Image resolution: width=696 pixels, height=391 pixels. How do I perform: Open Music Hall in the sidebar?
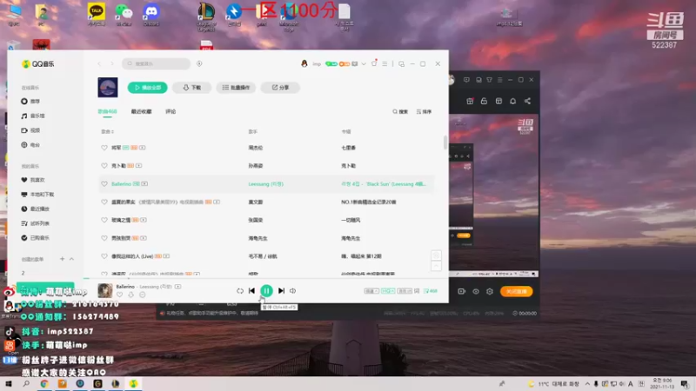pos(33,116)
